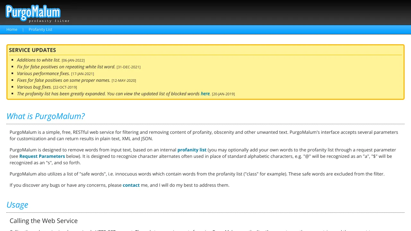Select the '[22-OCT-2019]' date

[x=65, y=87]
